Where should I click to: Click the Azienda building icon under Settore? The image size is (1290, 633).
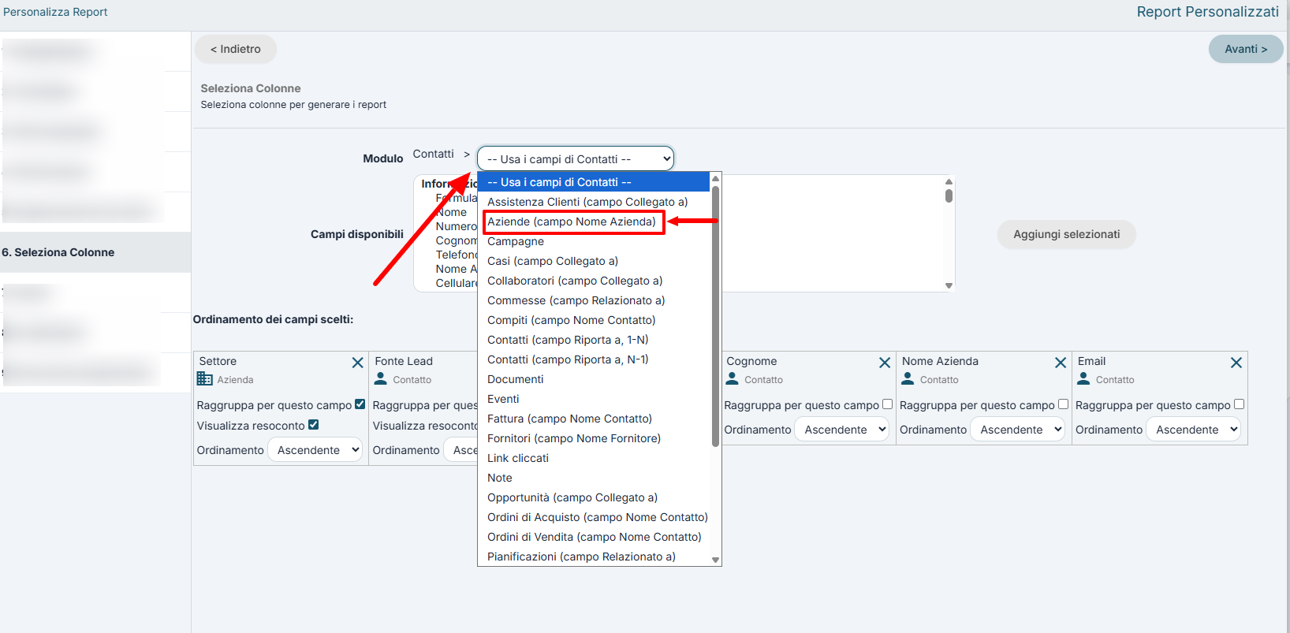pos(205,379)
